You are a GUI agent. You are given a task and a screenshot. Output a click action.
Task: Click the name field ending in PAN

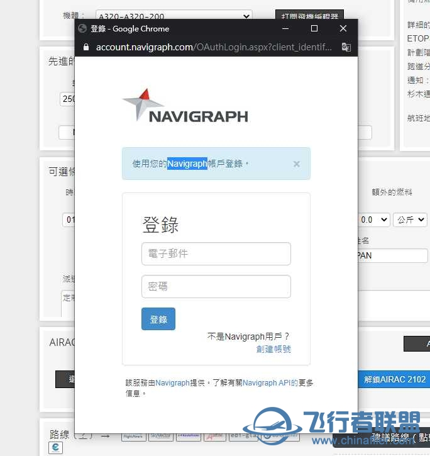[x=392, y=256]
